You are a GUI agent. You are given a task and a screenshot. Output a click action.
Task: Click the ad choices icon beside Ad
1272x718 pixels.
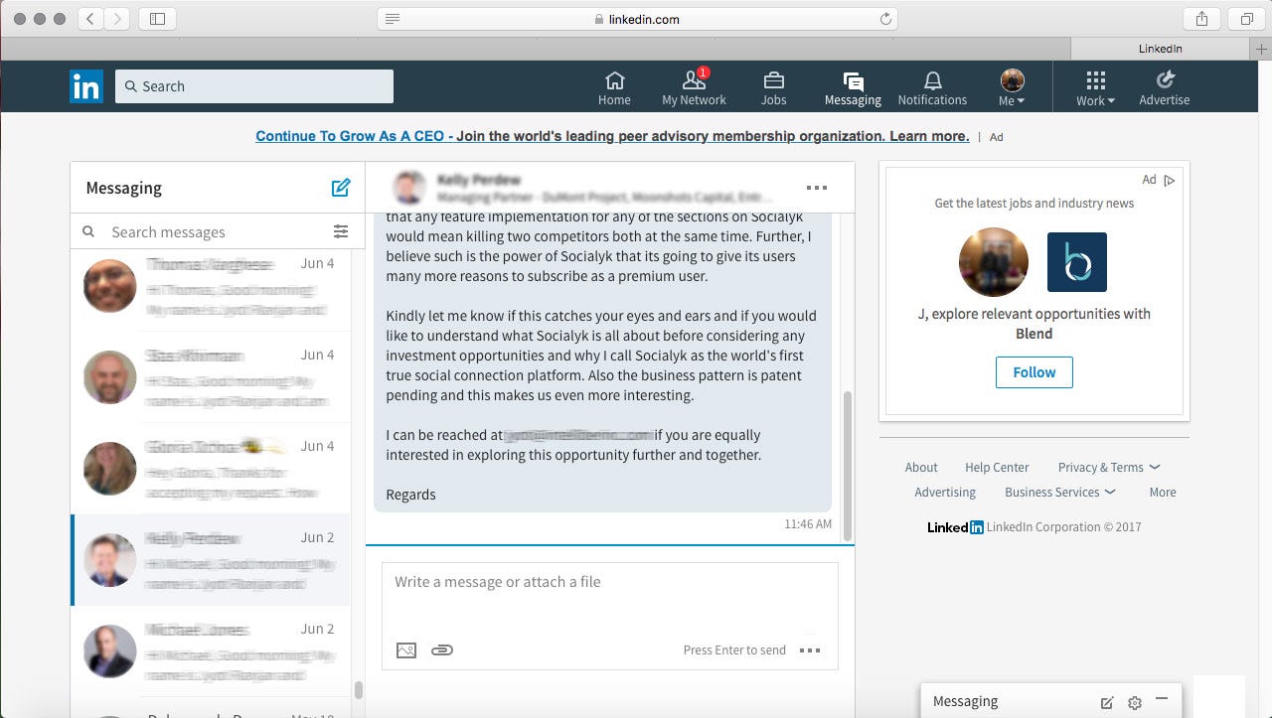click(1170, 180)
